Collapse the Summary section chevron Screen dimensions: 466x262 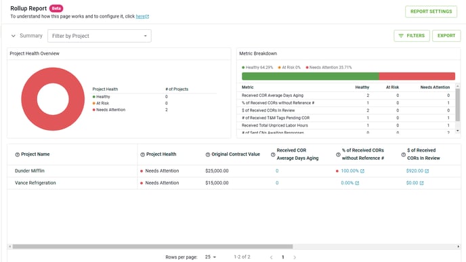pyautogui.click(x=13, y=36)
